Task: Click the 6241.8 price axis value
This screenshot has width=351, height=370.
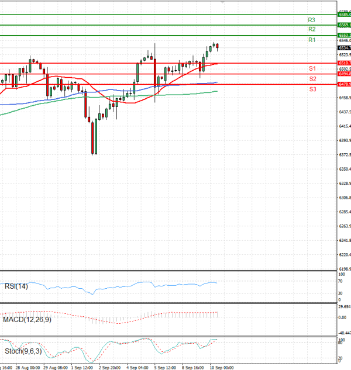Action: tap(345, 240)
